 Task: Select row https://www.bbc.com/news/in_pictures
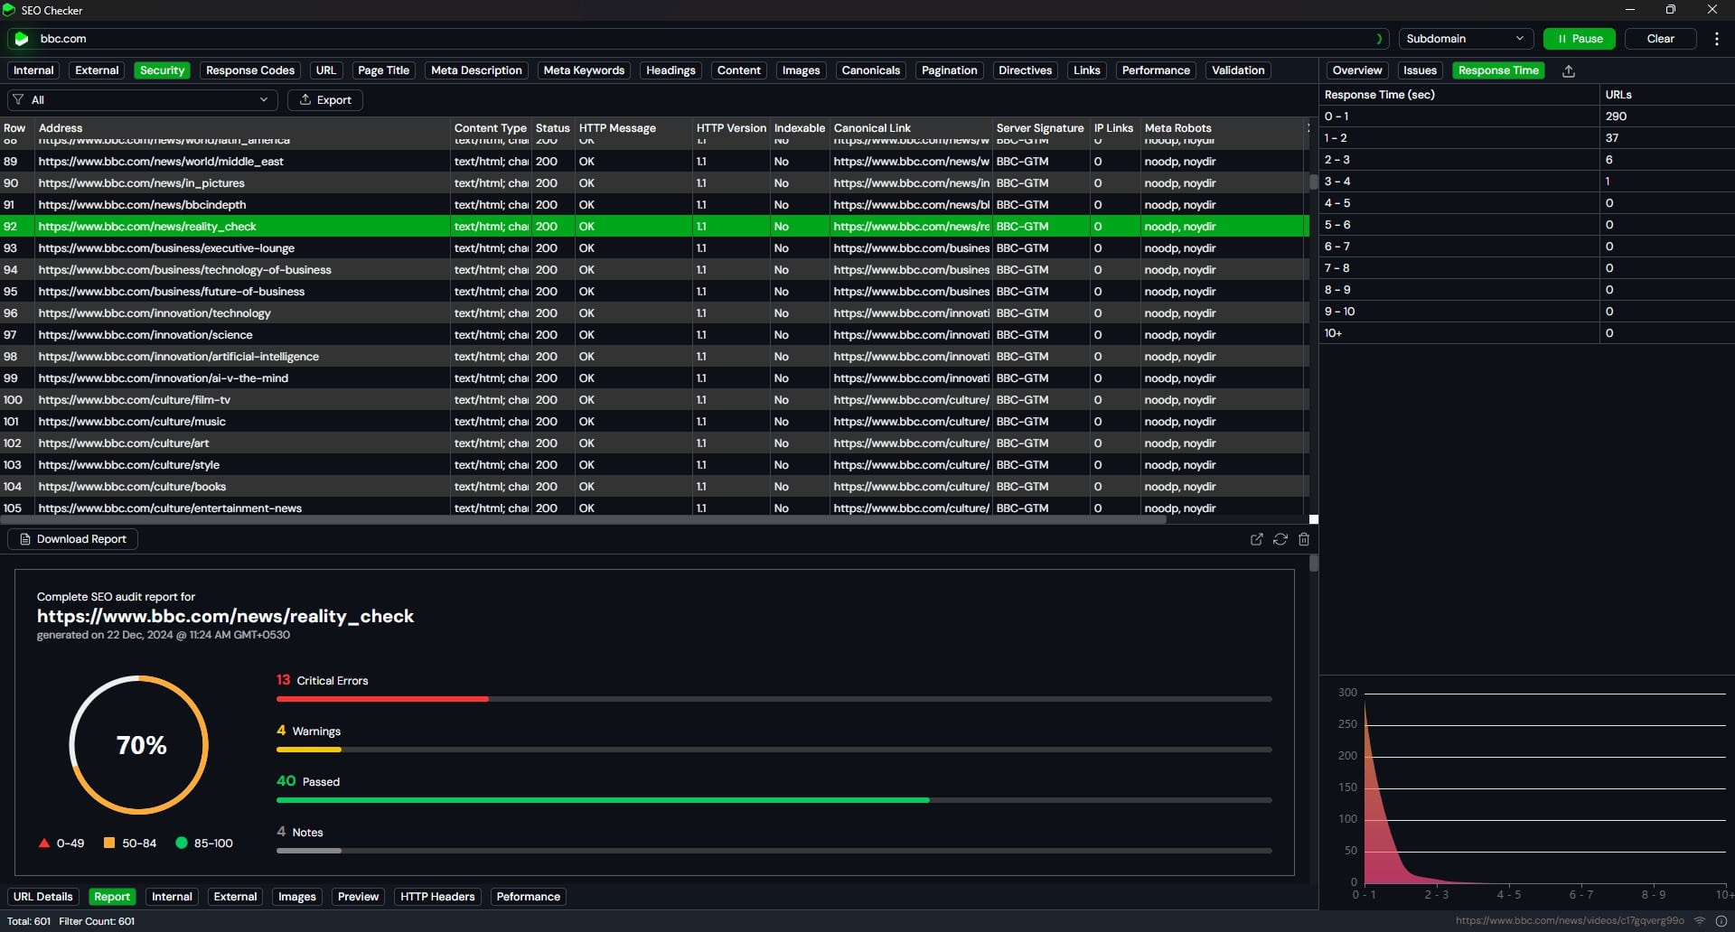652,183
